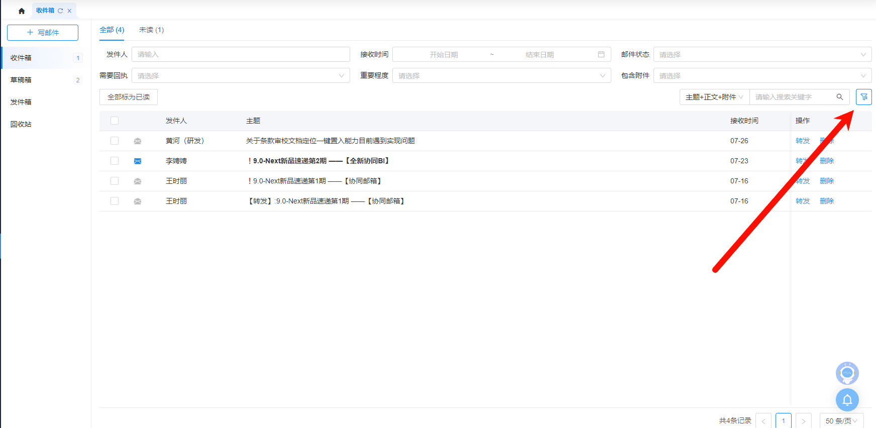Screen dimensions: 876x428
Task: Click read mail icon for 黄河（研发）
Action: [x=138, y=141]
